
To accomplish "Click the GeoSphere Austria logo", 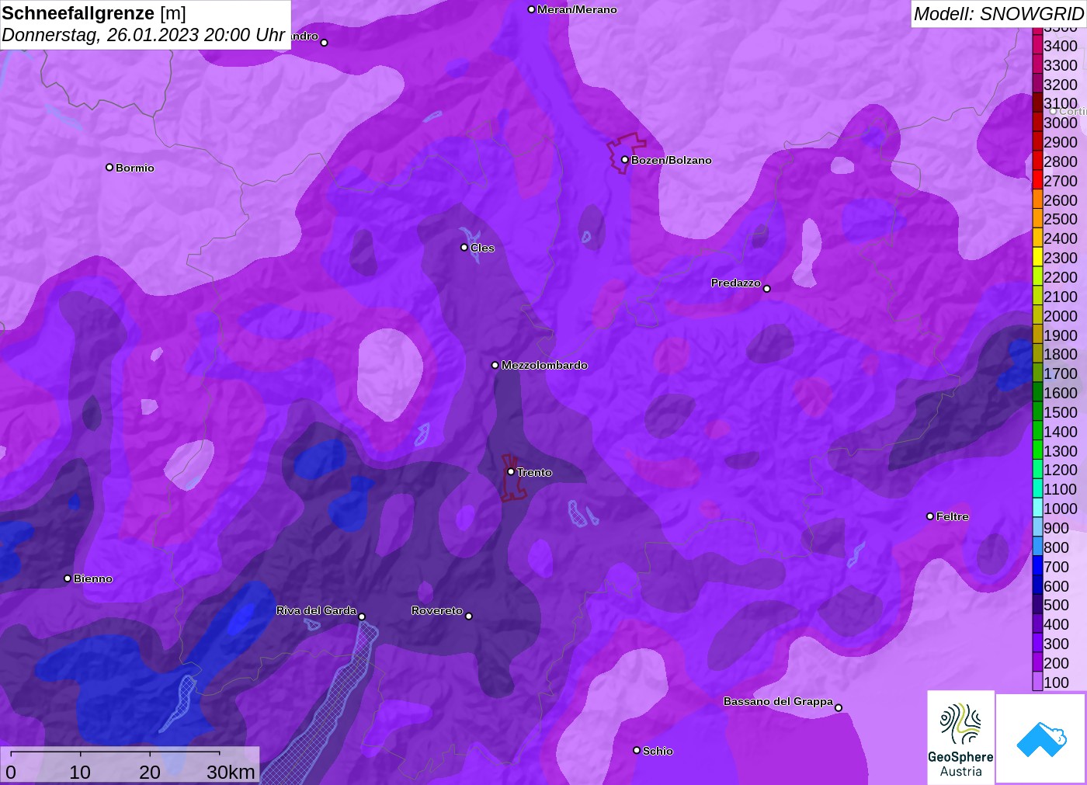I will [x=960, y=738].
